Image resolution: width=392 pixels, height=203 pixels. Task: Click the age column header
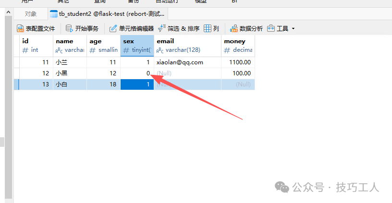(x=103, y=46)
